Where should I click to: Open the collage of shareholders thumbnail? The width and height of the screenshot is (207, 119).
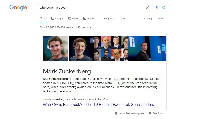click(111, 49)
